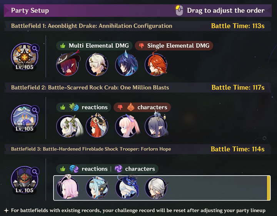Open Aeonblight Drake boss details magnifier
Image resolution: width=277 pixels, height=216 pixels.
[x=35, y=48]
